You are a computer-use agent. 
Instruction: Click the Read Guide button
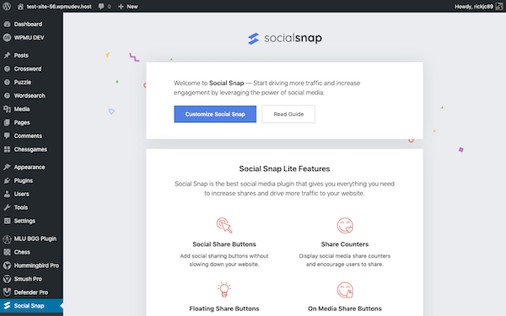tap(288, 114)
